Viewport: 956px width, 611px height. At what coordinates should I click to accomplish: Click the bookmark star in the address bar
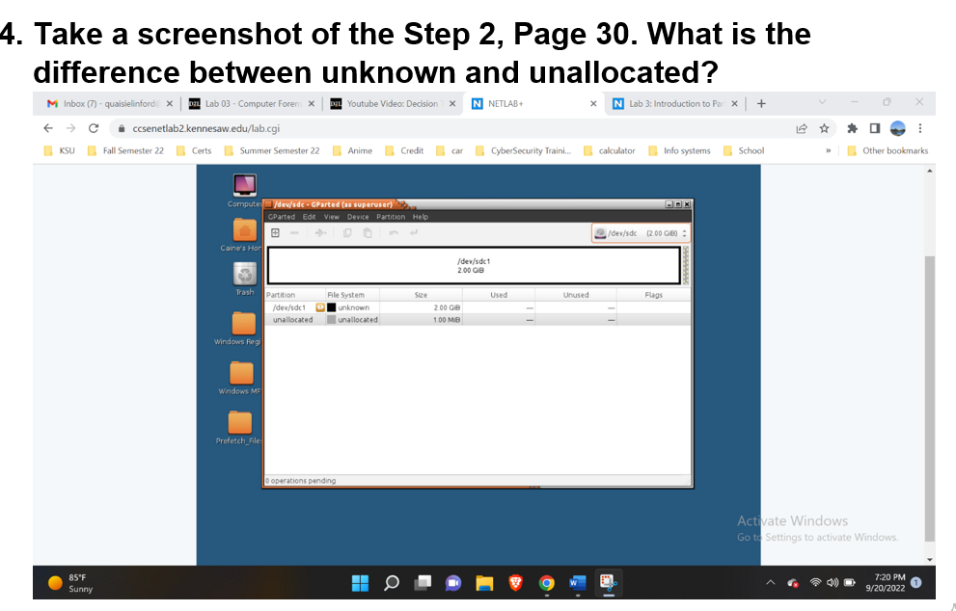pyautogui.click(x=825, y=127)
